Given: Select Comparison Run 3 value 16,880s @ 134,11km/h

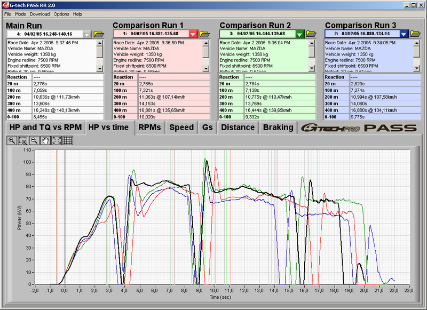Looking at the screenshot, I should point(385,110).
